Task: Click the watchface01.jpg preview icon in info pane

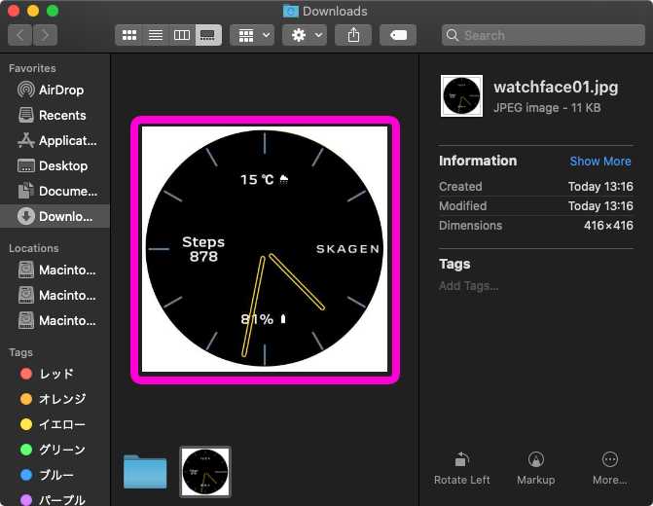Action: click(461, 95)
